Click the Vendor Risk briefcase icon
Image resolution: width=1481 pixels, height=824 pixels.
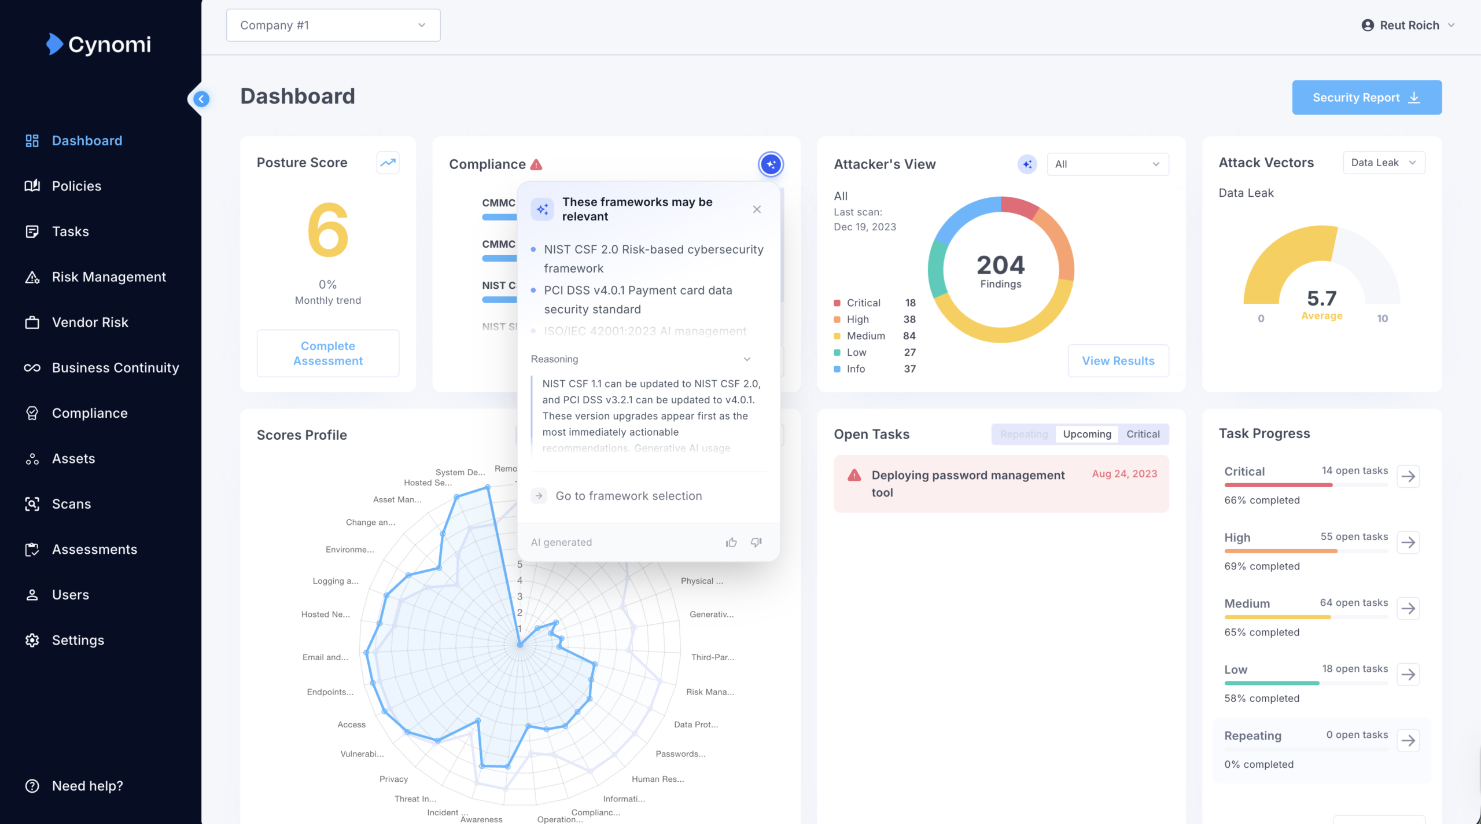(32, 322)
